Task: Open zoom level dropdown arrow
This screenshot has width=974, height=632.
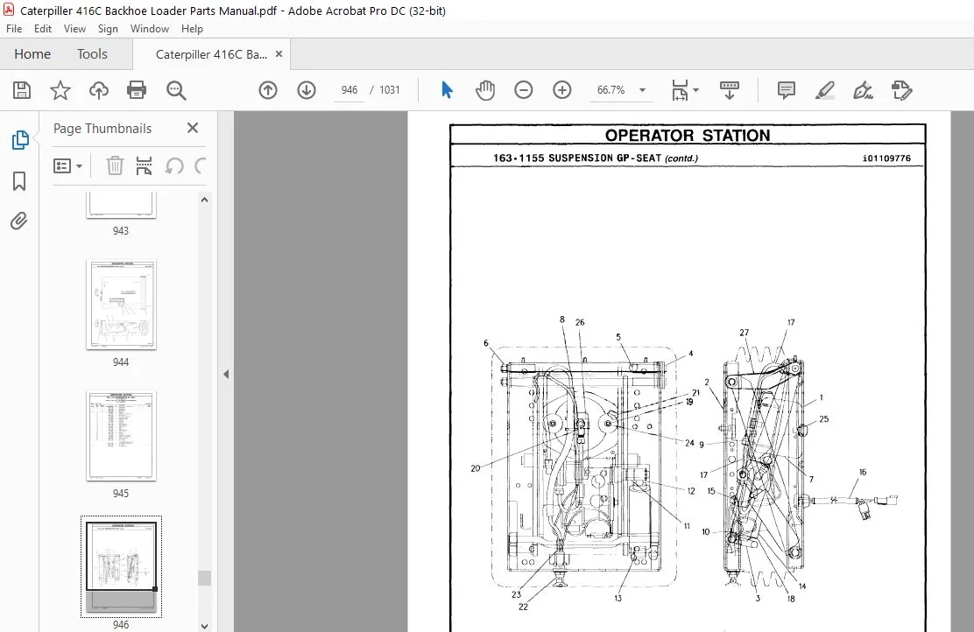Action: (x=642, y=90)
